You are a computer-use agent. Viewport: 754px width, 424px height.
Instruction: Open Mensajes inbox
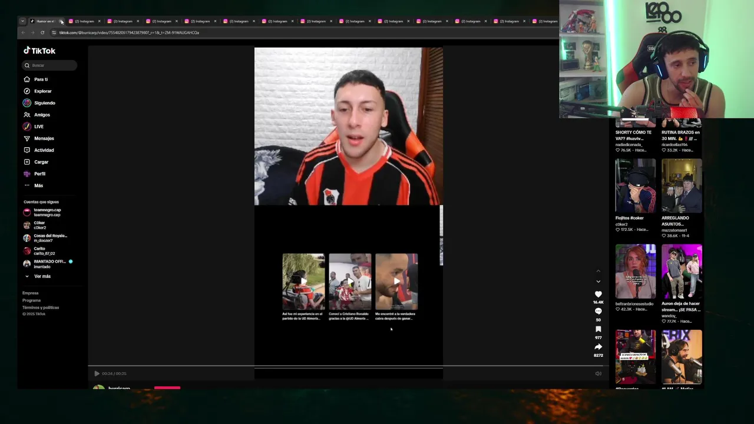[44, 138]
